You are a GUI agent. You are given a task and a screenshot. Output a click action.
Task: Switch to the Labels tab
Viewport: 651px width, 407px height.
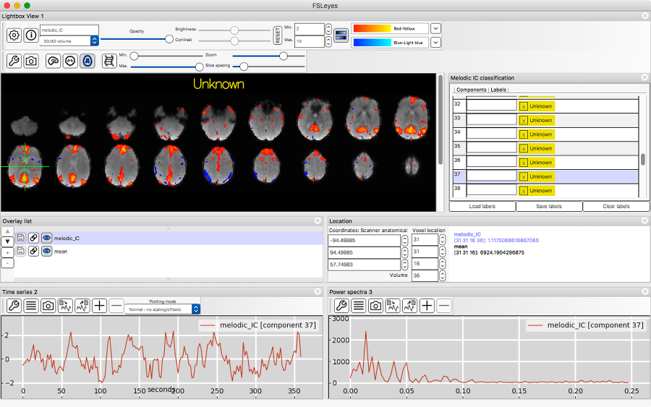point(498,90)
